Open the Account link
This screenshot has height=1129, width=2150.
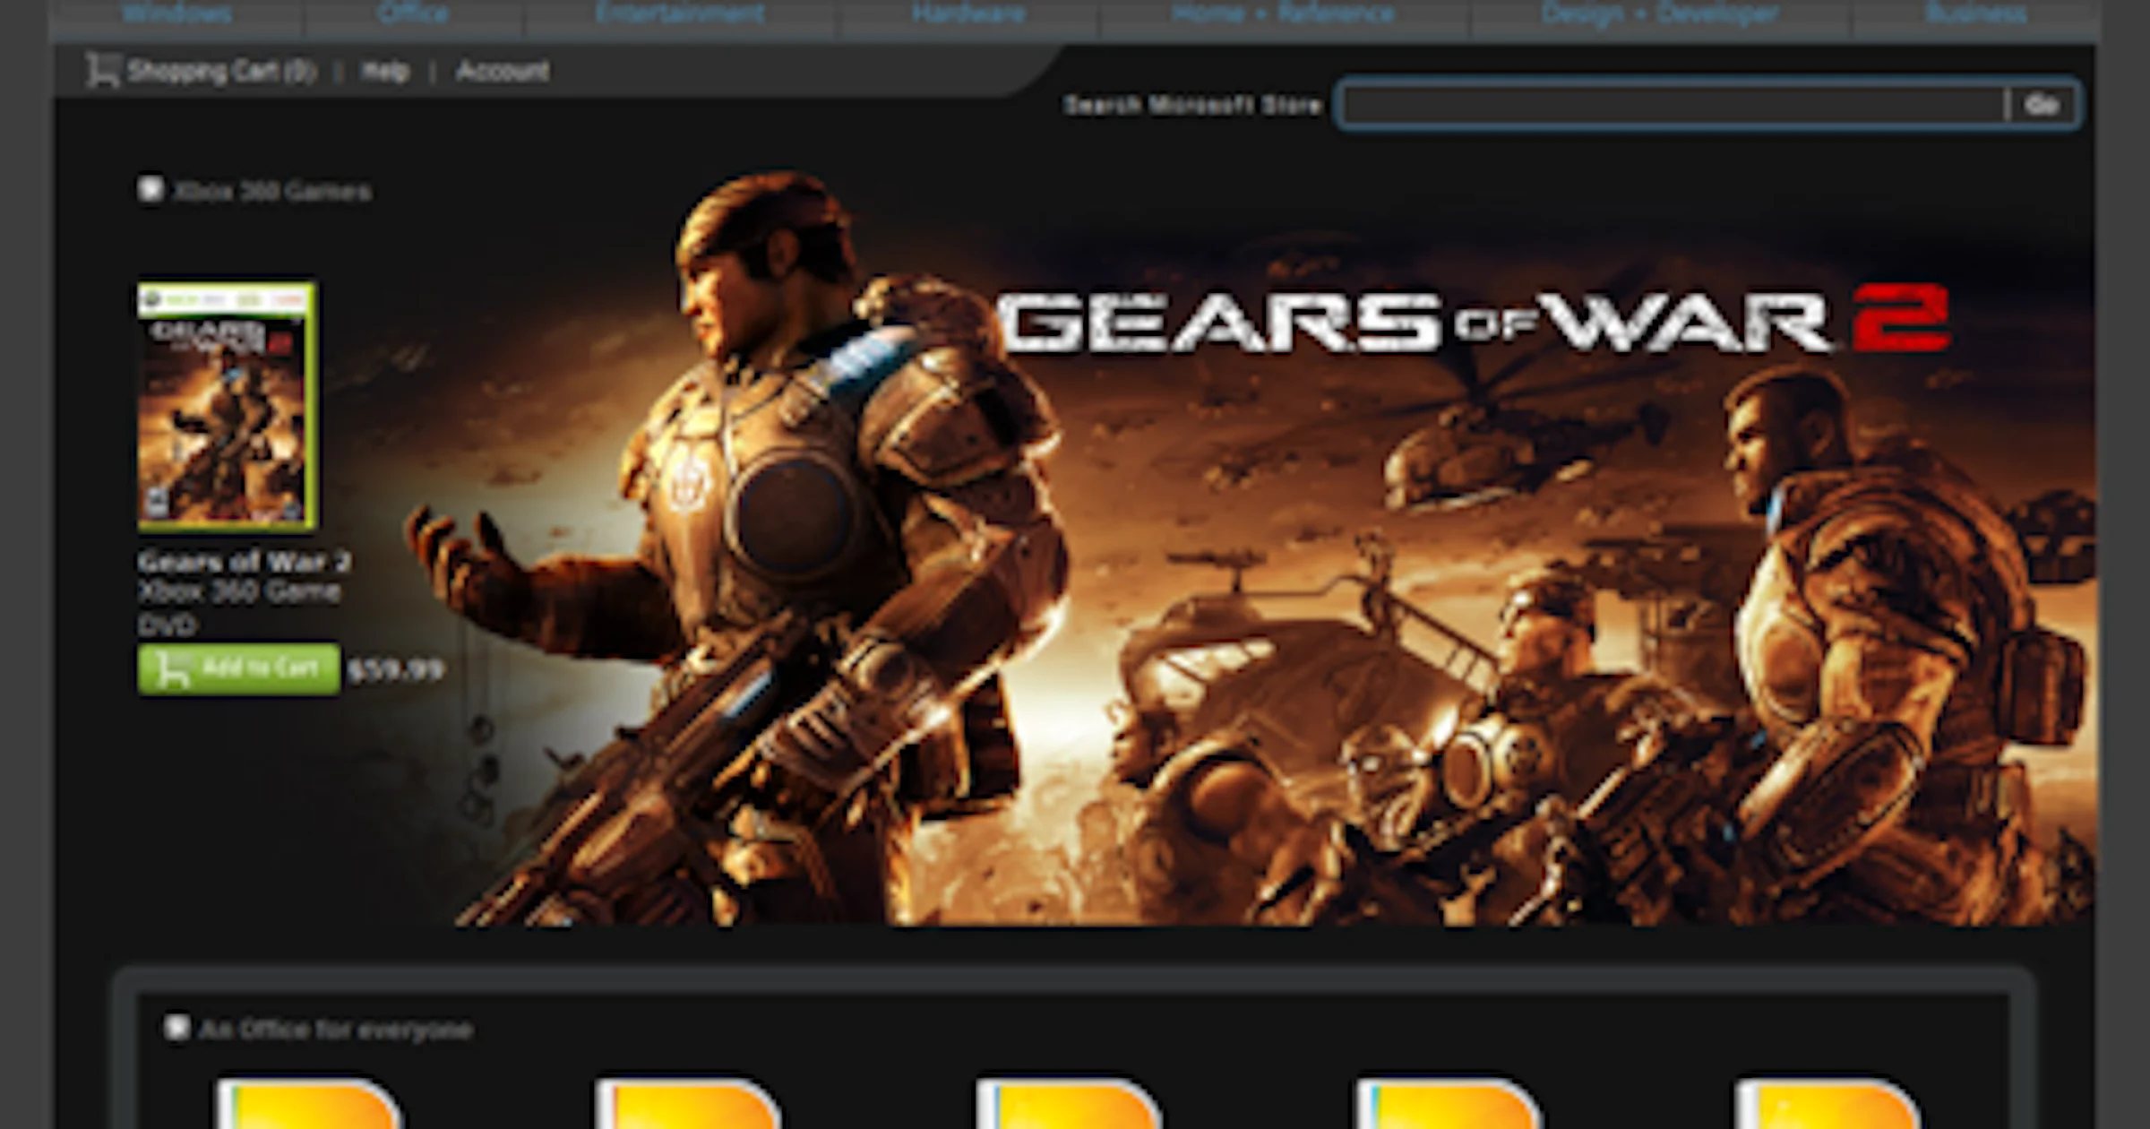pyautogui.click(x=503, y=71)
